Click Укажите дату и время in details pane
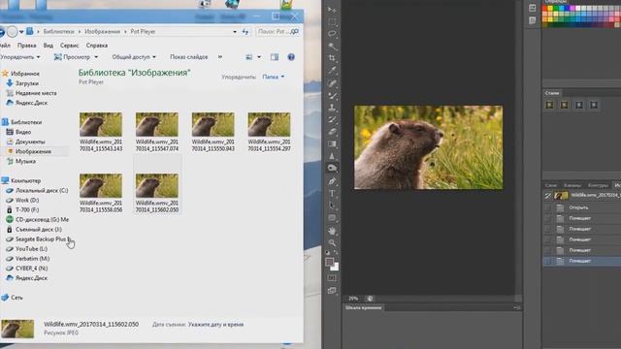Viewport: 621px width, 349px height. pyautogui.click(x=215, y=325)
